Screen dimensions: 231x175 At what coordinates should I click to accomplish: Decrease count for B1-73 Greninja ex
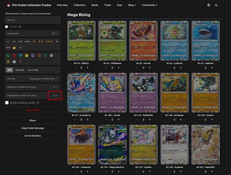pyautogui.click(x=75, y=120)
